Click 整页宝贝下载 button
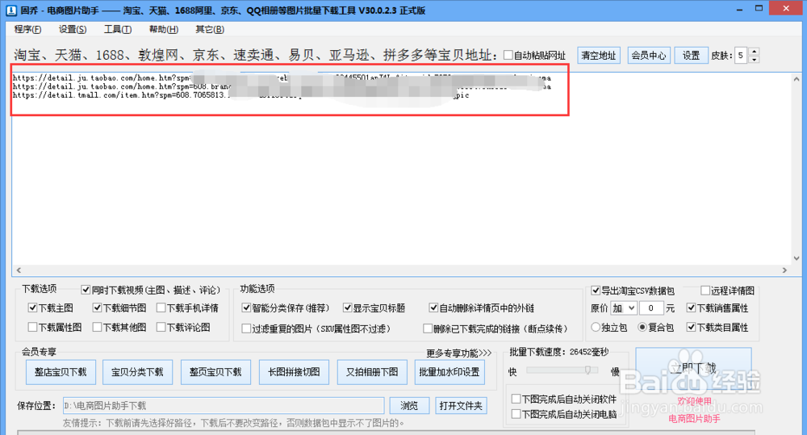 click(215, 372)
